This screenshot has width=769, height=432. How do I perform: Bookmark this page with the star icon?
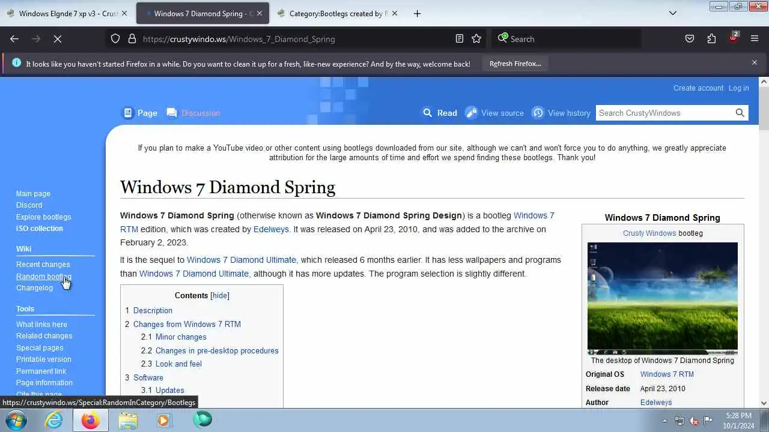coord(476,39)
